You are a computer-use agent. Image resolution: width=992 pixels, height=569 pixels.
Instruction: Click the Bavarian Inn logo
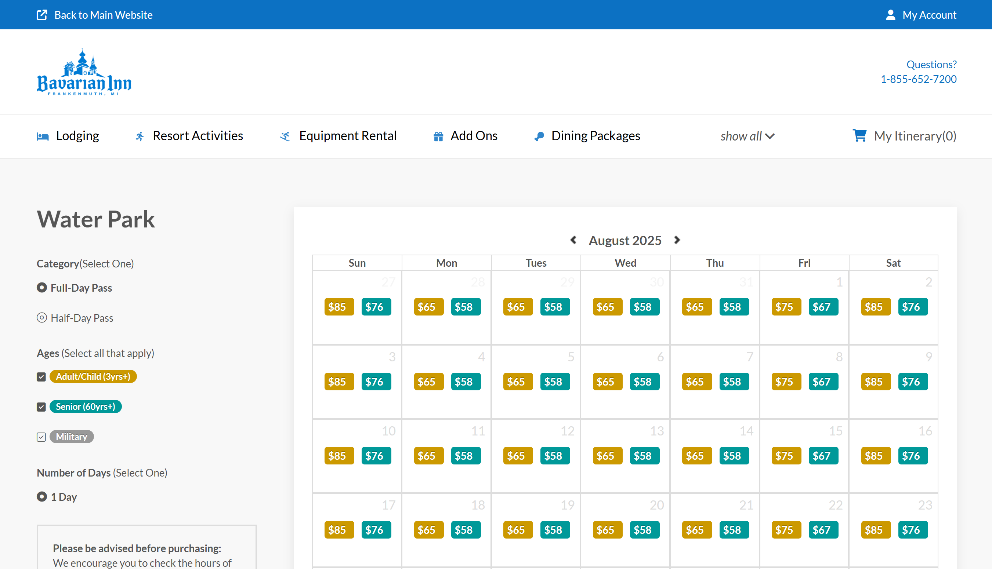pyautogui.click(x=84, y=72)
